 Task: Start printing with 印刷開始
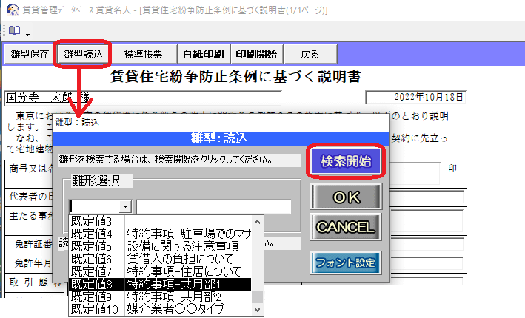pyautogui.click(x=256, y=54)
